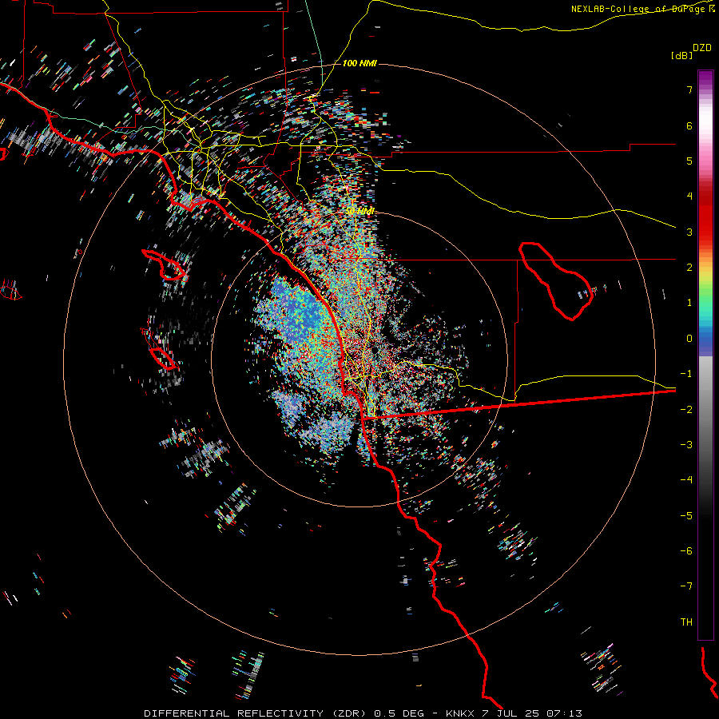Image resolution: width=719 pixels, height=719 pixels.
Task: Click the TH label on the scale
Action: (x=686, y=622)
